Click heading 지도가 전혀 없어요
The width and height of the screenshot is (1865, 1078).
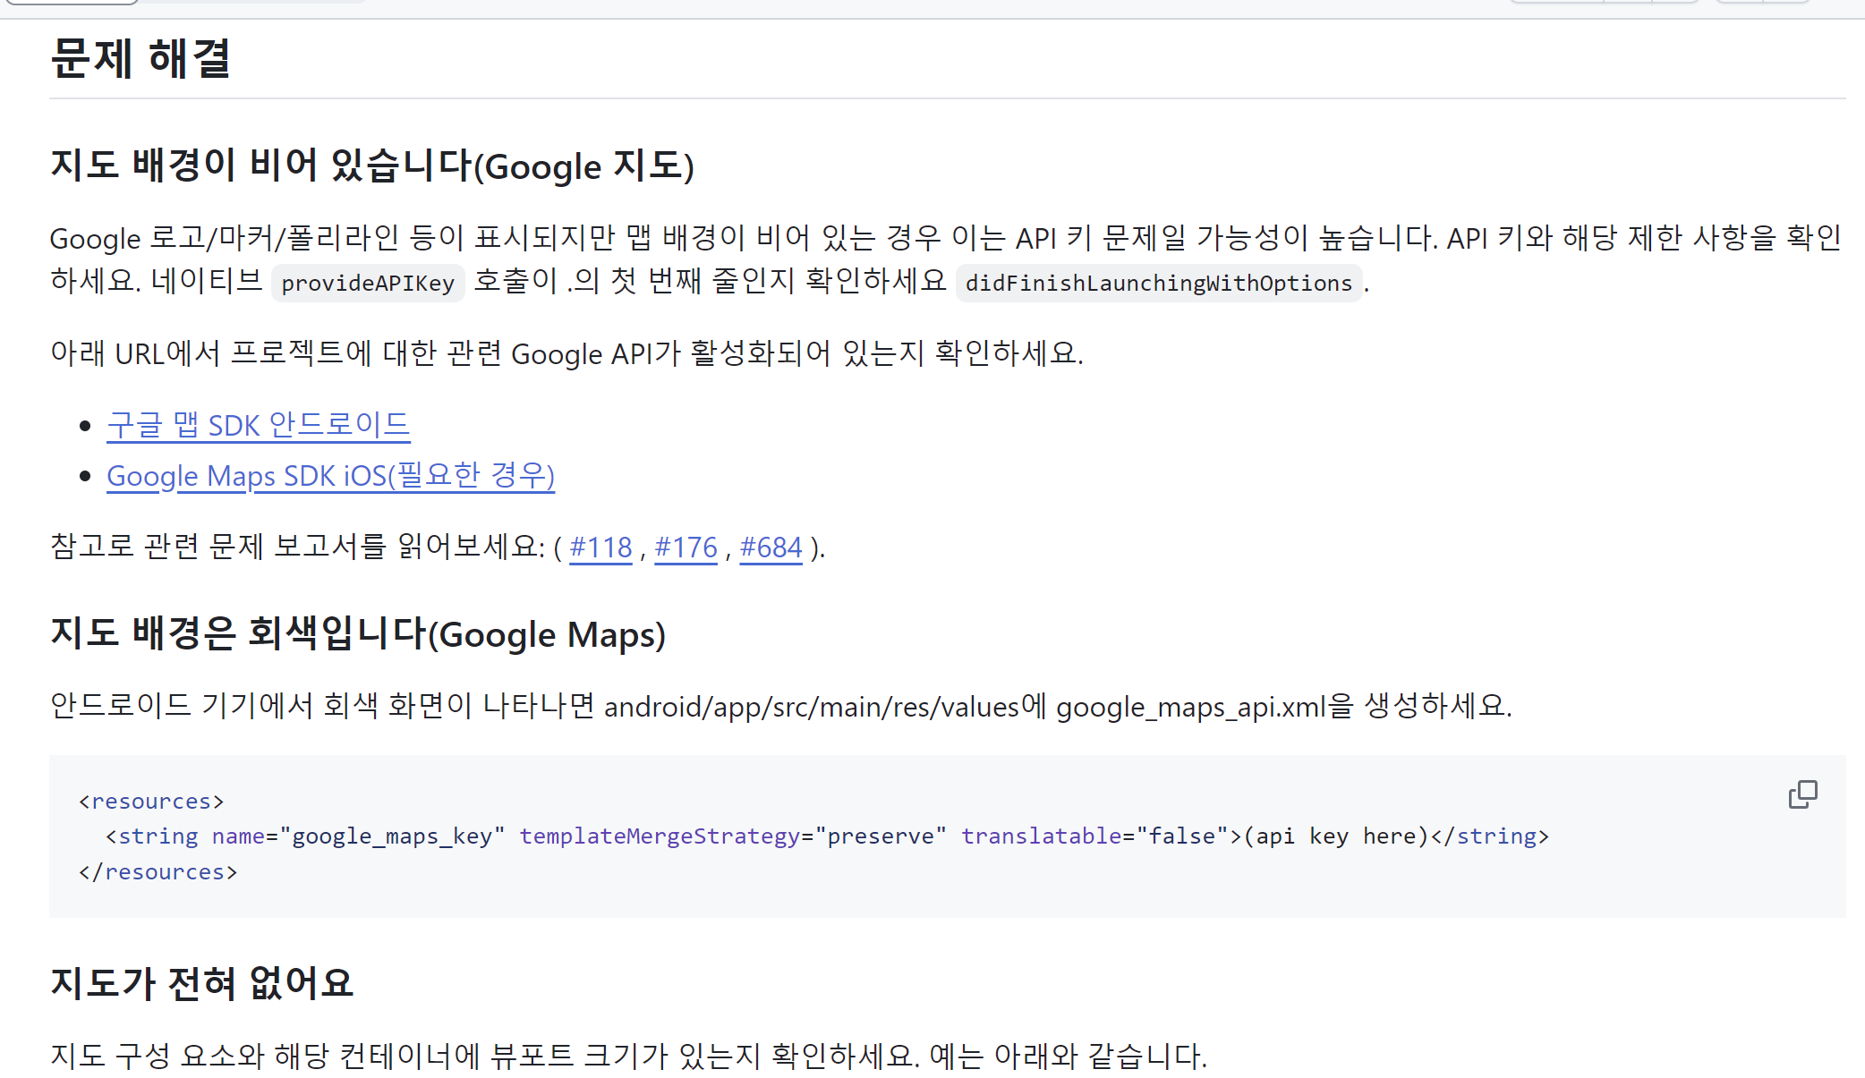coord(201,982)
